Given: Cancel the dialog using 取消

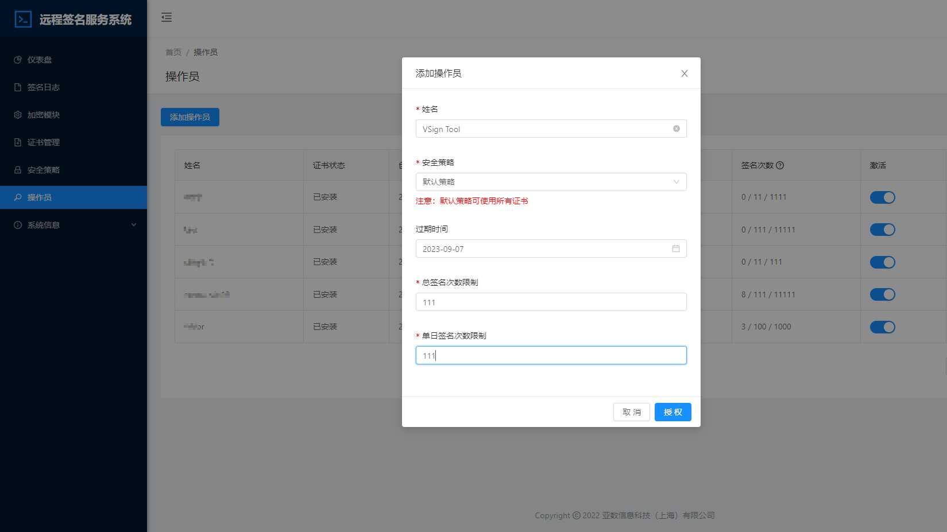Looking at the screenshot, I should [632, 411].
